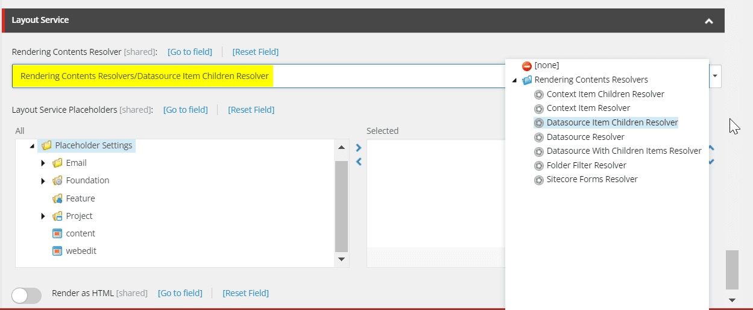753x310 pixels.
Task: Click the Folder Filter Resolver icon
Action: pyautogui.click(x=539, y=165)
